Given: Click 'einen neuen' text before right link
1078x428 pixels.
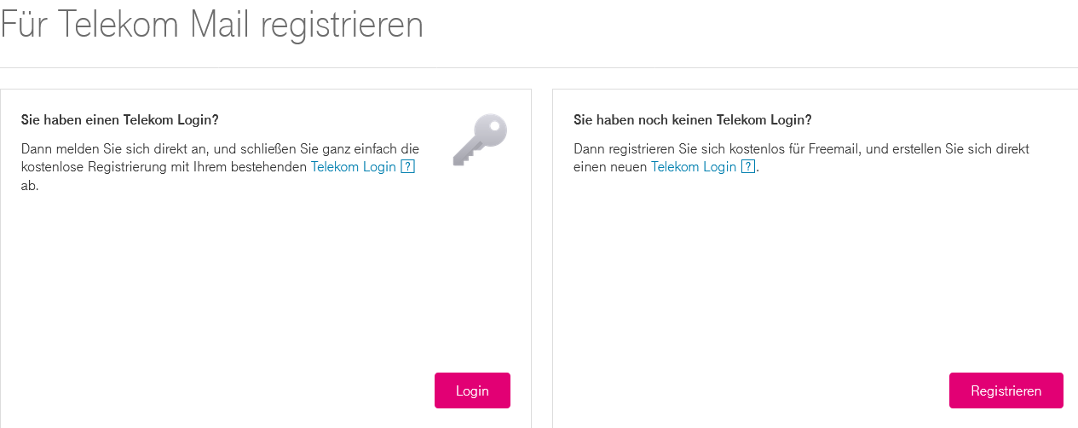Looking at the screenshot, I should [611, 167].
